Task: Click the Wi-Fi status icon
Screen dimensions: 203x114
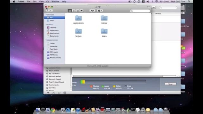Action: point(156,2)
